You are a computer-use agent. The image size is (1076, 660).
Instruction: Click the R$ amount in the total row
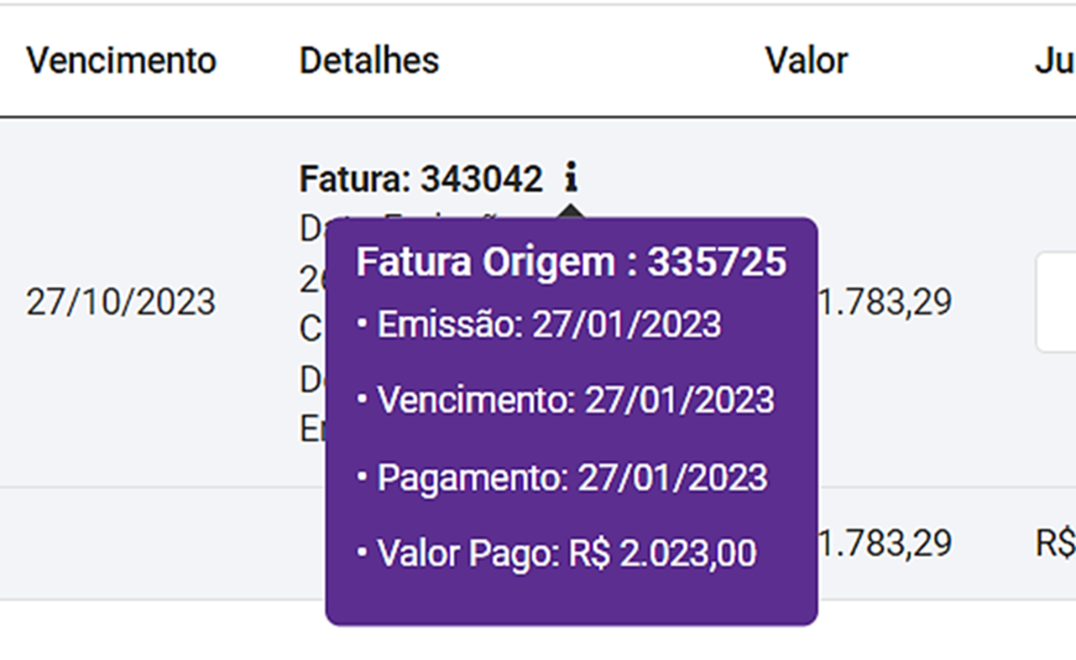coord(1056,543)
